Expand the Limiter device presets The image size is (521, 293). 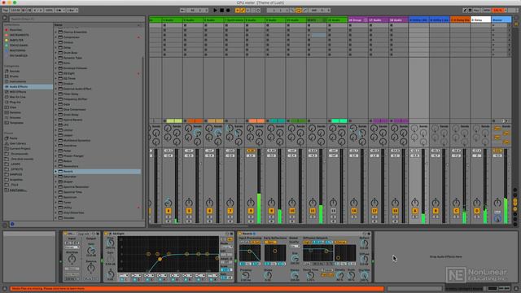56,130
